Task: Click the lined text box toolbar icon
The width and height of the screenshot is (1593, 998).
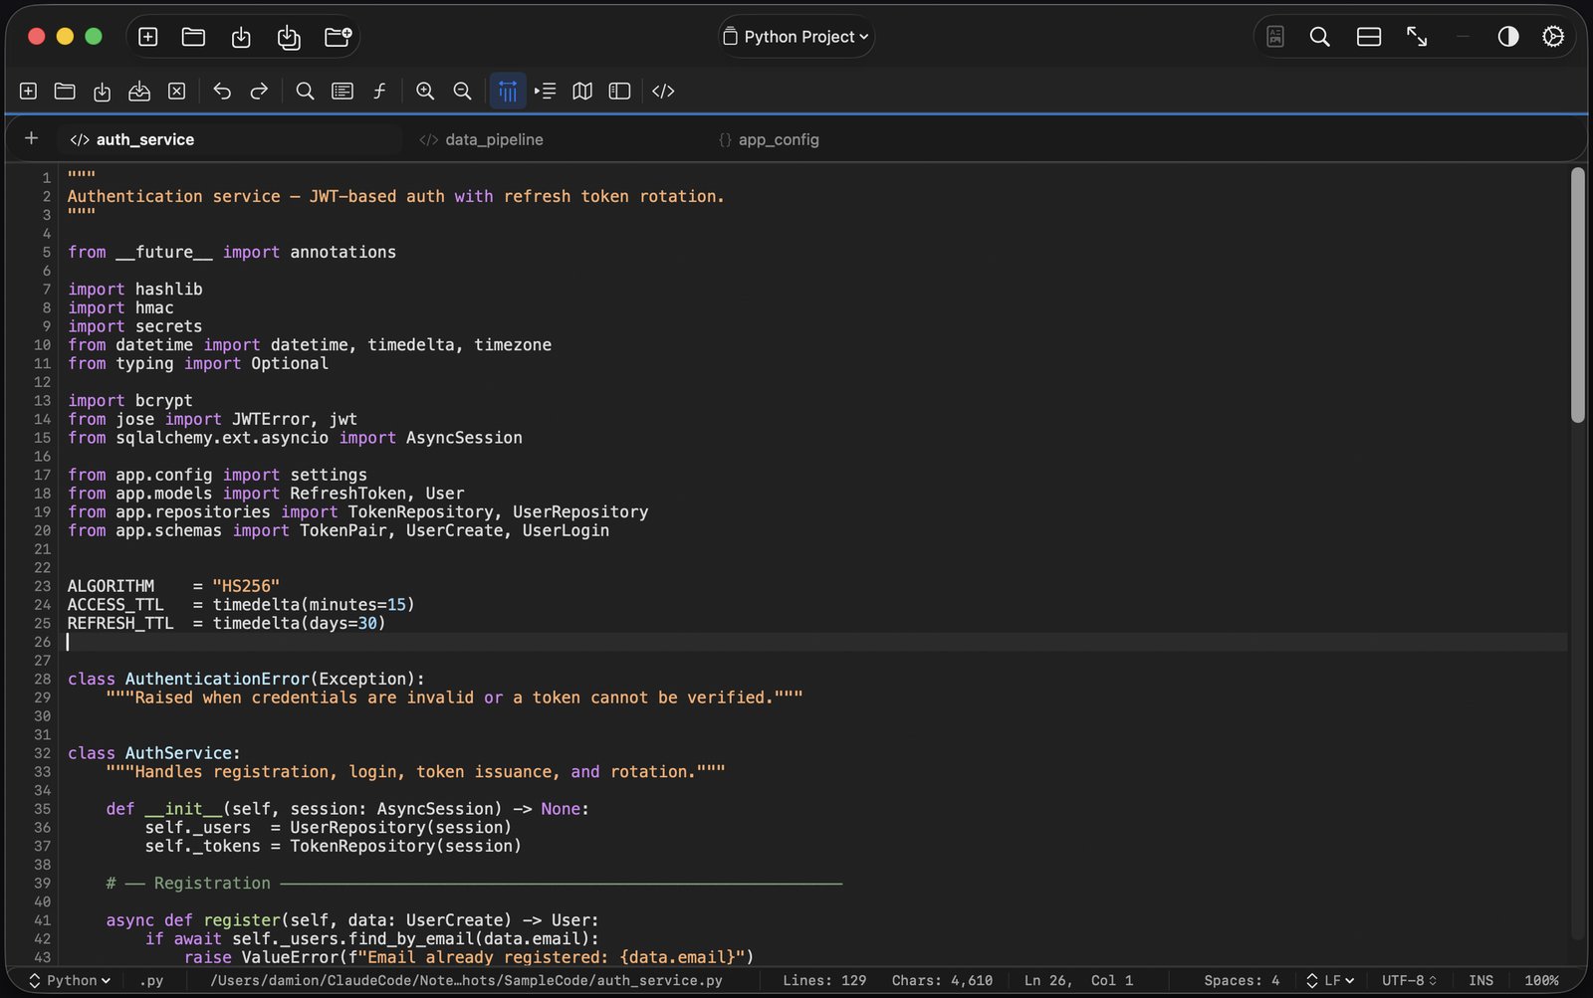Action: [342, 92]
